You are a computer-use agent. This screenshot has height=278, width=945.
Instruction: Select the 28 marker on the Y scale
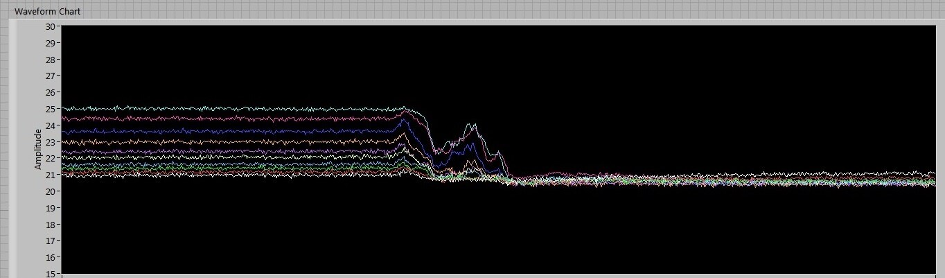tap(50, 60)
